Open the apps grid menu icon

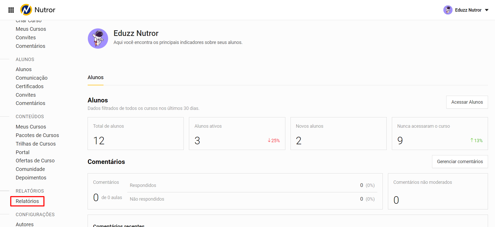[11, 10]
